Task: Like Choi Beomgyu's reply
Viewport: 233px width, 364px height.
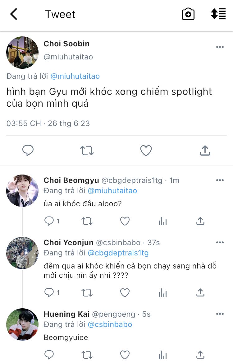Action: [125, 221]
